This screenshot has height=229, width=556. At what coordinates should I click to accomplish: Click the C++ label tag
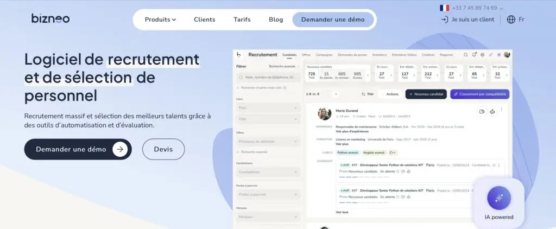click(x=393, y=152)
